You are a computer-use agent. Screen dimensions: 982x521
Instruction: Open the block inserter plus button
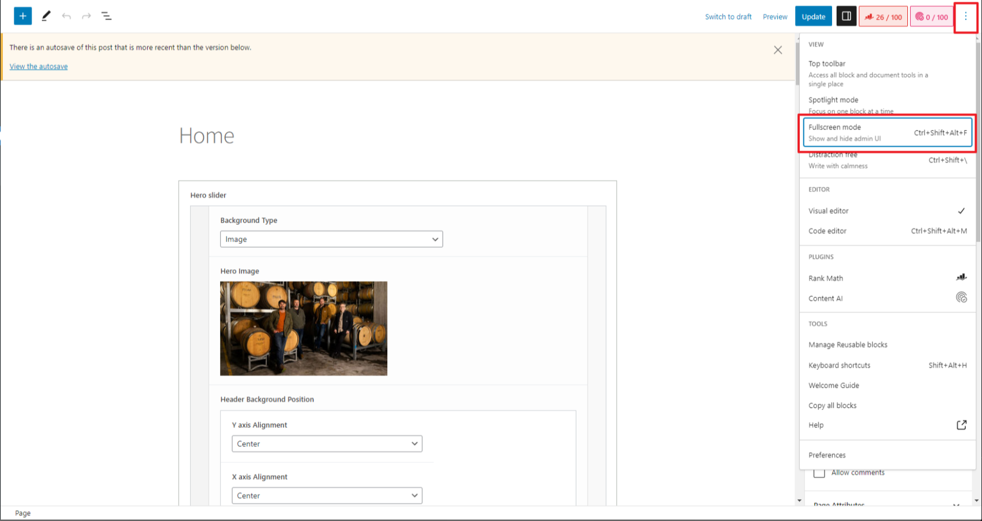click(x=23, y=16)
